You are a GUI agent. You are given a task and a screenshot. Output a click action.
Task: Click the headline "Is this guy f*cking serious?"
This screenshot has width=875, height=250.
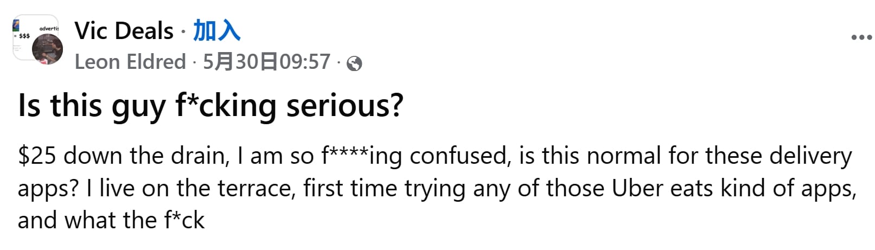tap(210, 106)
